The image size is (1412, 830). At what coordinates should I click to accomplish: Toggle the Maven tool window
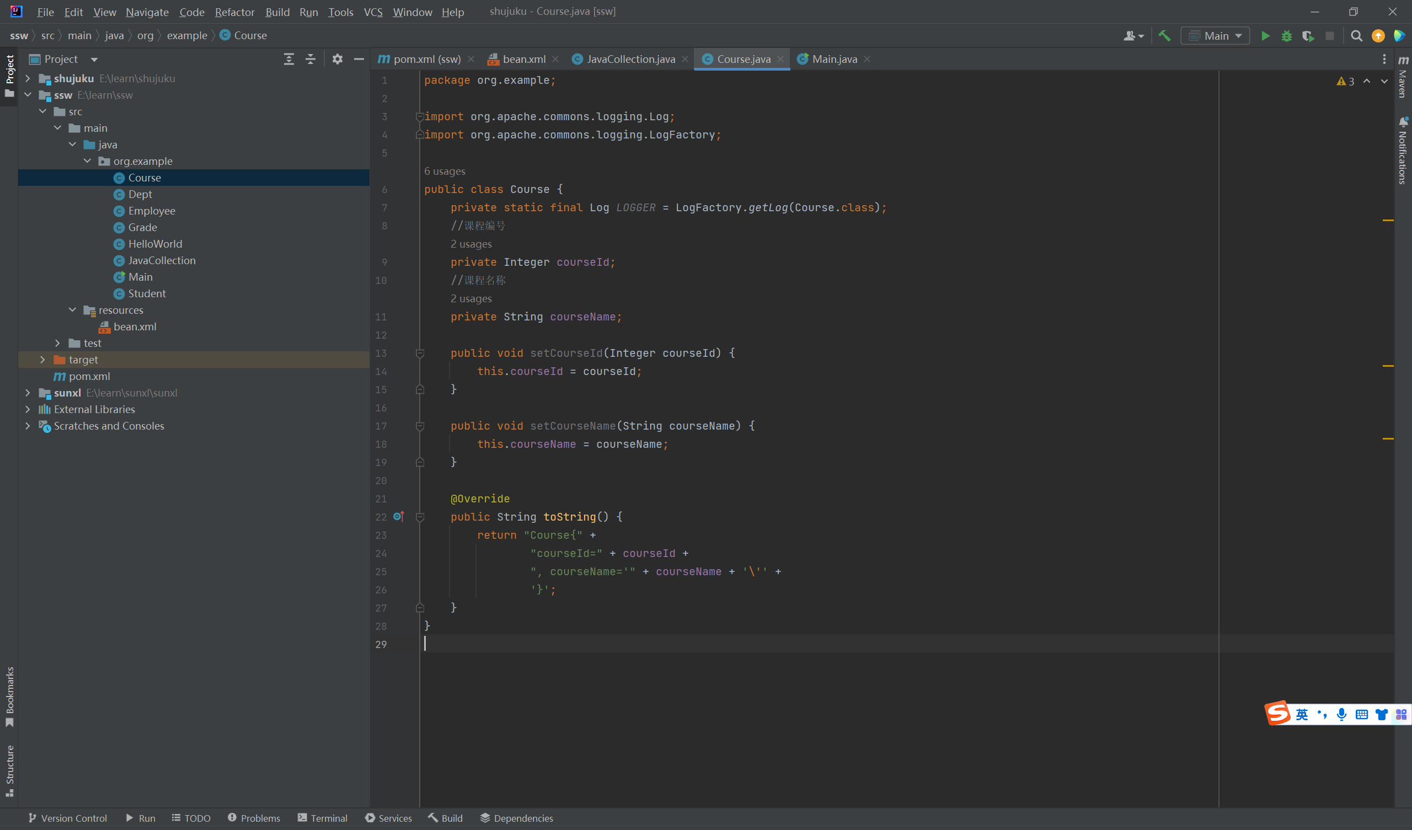point(1403,78)
